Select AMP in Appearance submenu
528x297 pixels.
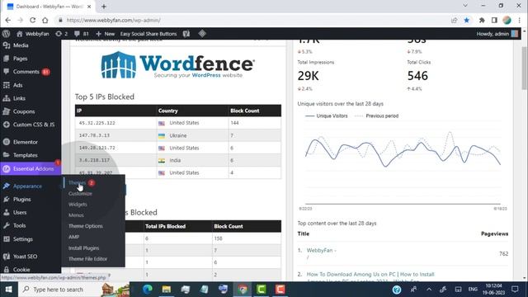tap(73, 237)
